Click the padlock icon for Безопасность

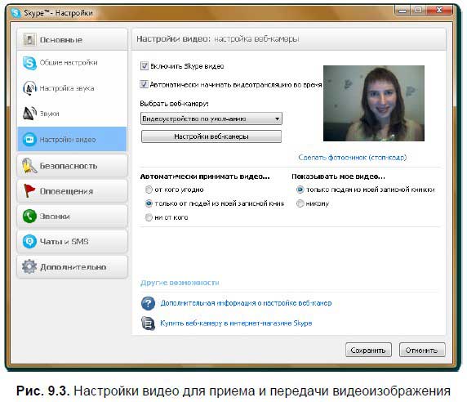(29, 166)
